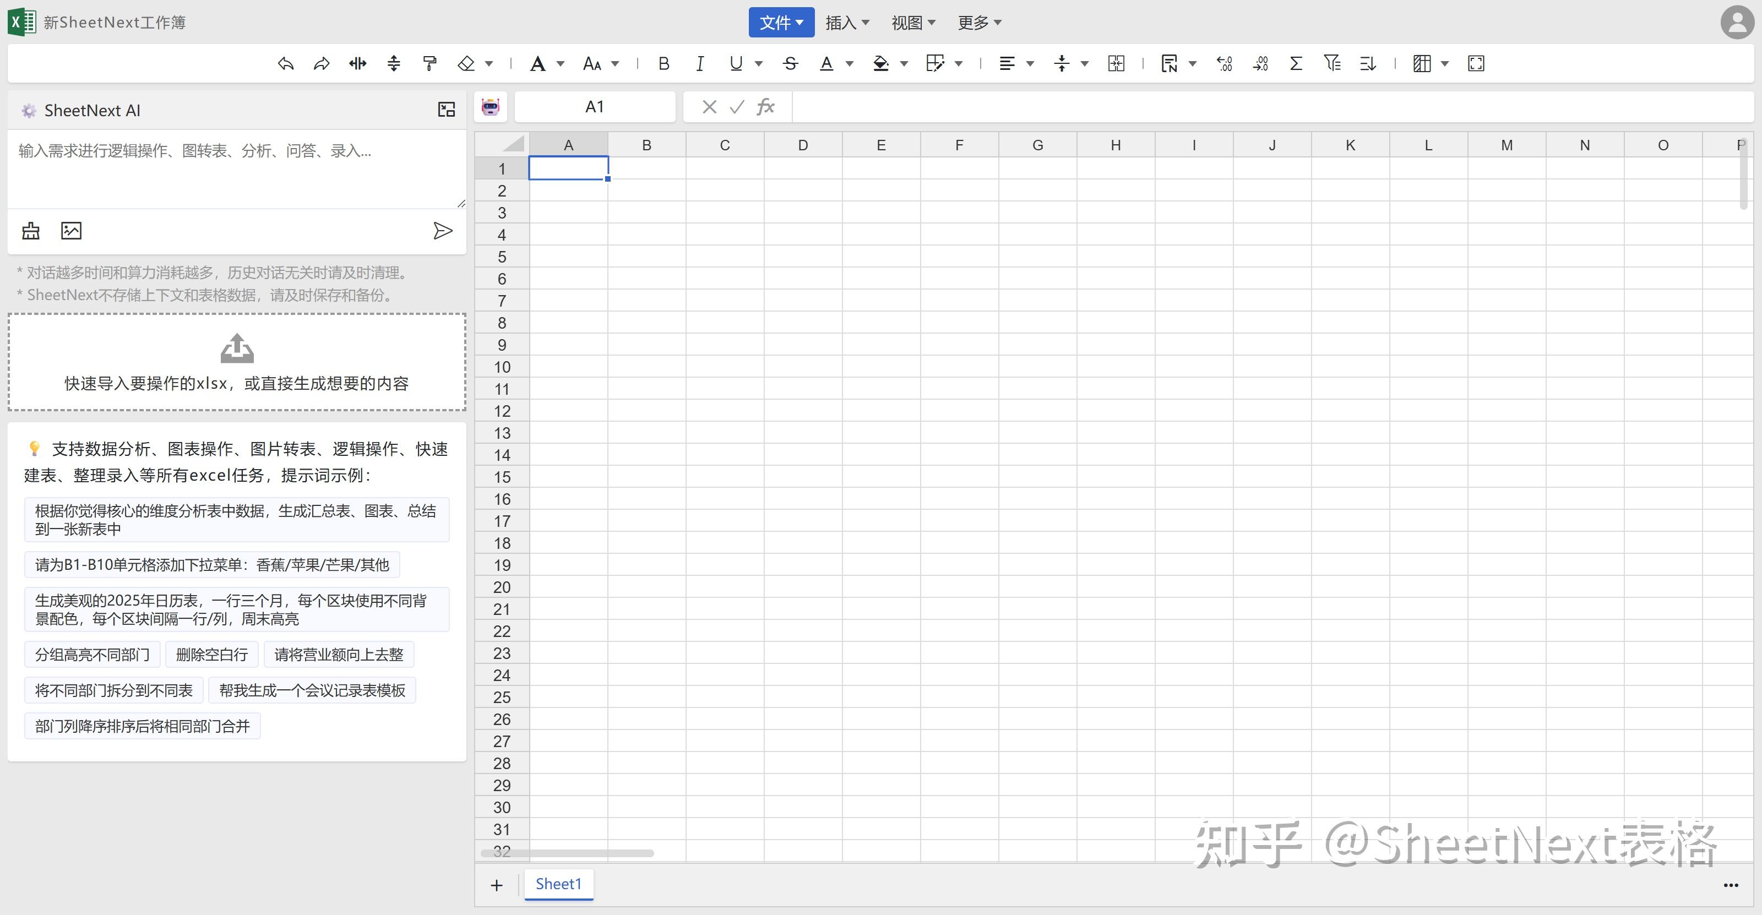This screenshot has height=915, width=1762.
Task: Activate the format painter tool
Action: click(x=429, y=64)
